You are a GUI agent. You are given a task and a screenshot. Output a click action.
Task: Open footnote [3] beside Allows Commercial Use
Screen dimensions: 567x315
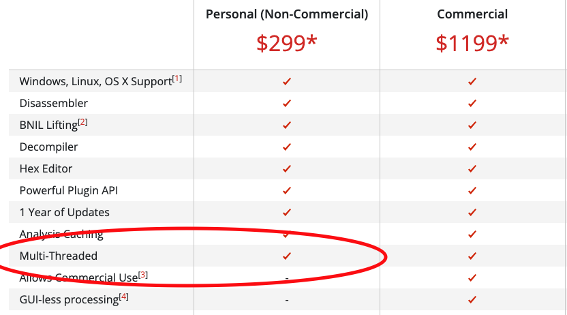point(143,275)
